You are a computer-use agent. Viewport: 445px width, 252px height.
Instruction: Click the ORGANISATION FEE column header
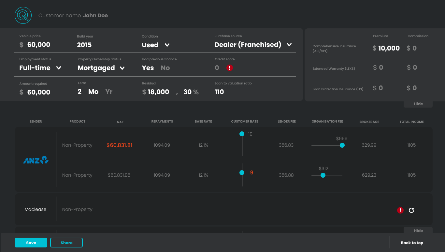click(x=327, y=121)
